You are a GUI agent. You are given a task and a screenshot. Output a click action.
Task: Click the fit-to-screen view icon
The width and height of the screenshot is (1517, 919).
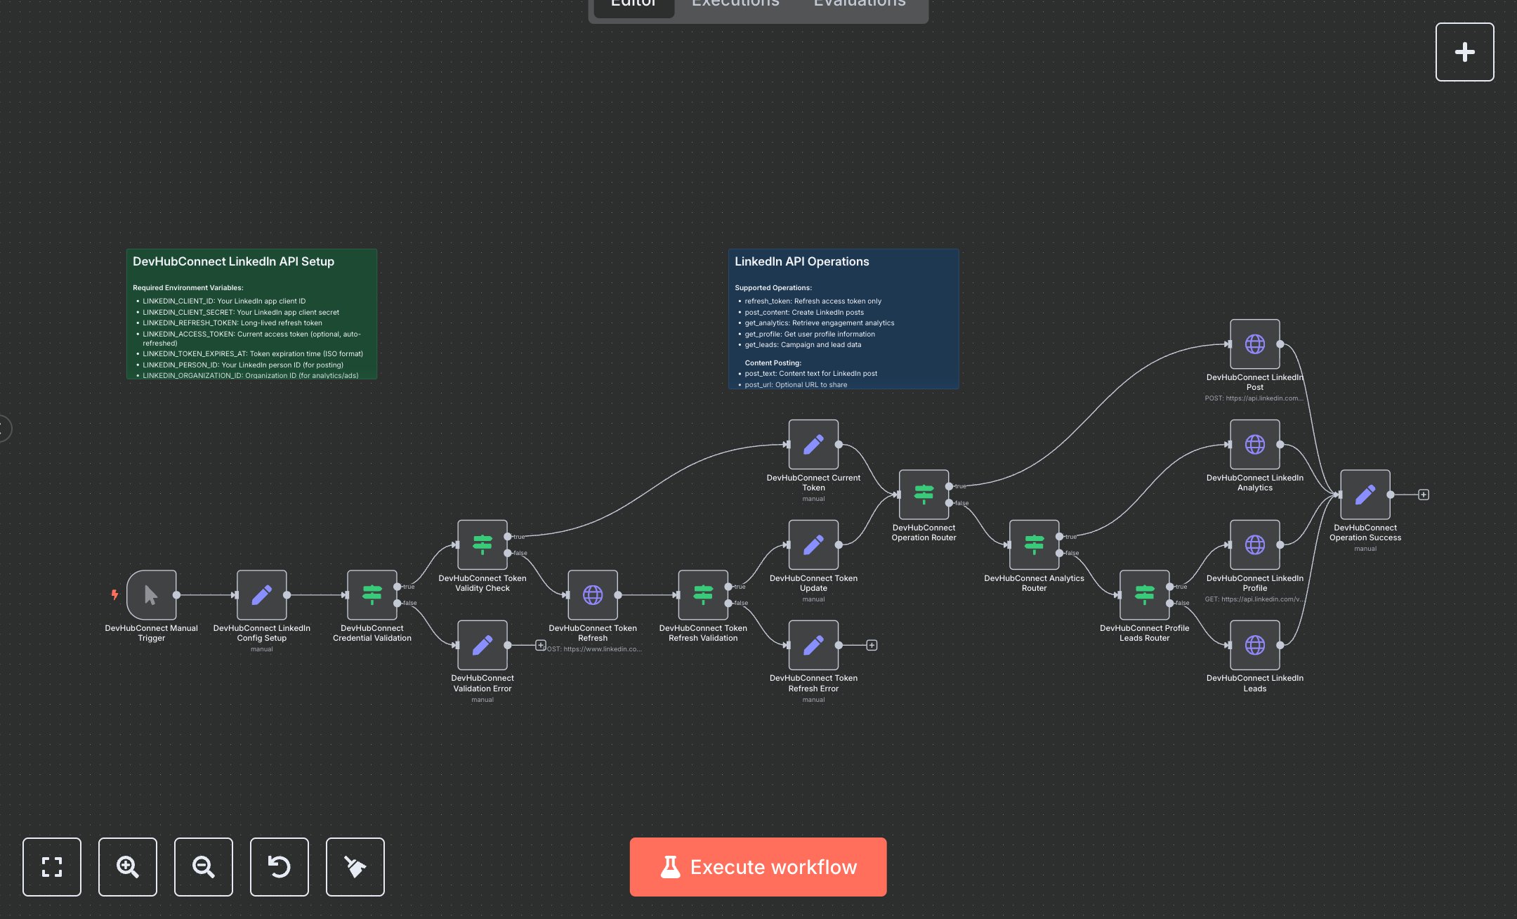tap(51, 866)
